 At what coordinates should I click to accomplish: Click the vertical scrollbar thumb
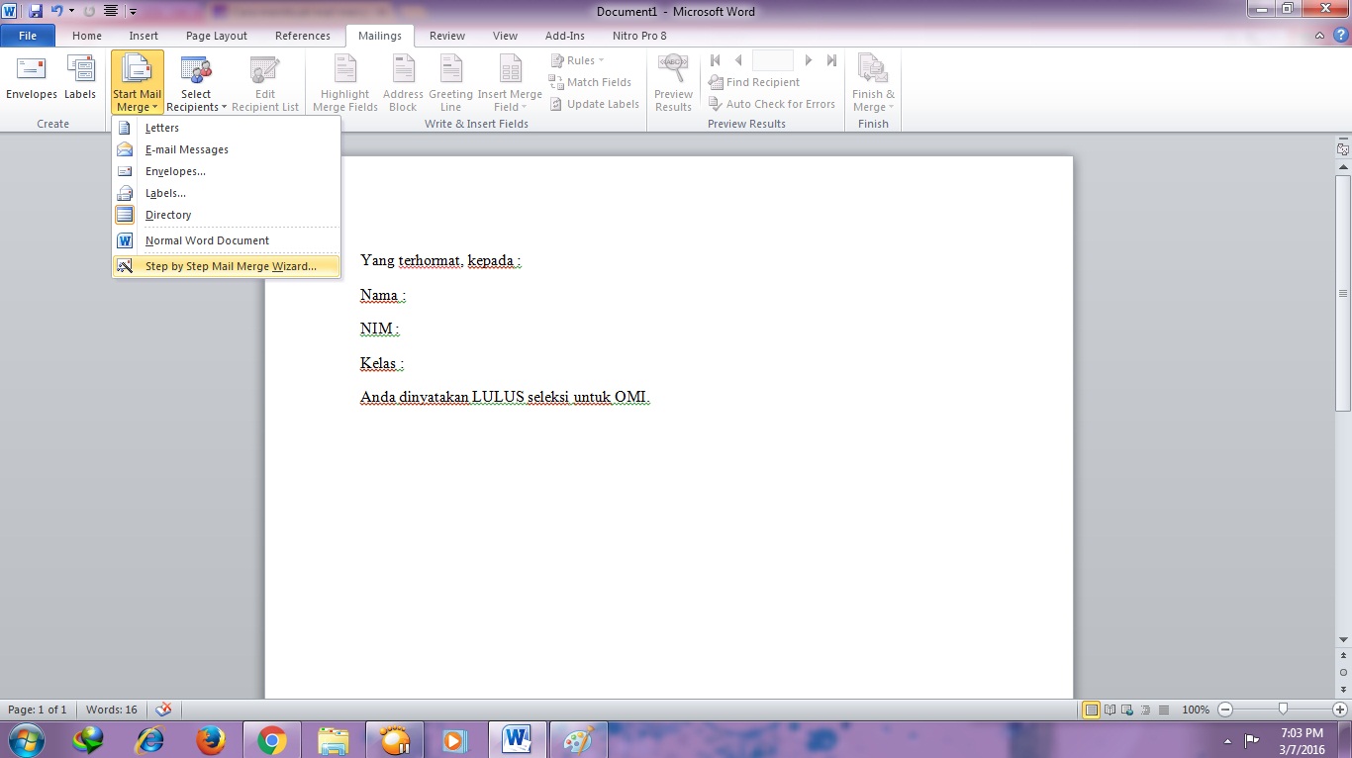click(1343, 294)
